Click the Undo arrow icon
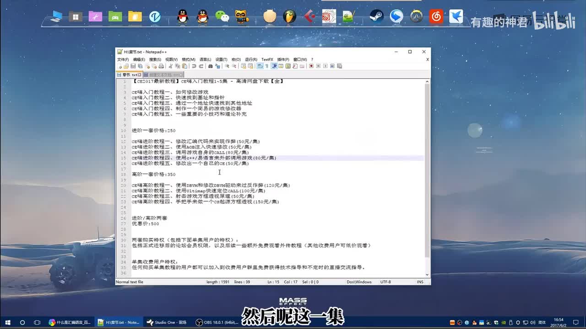The image size is (586, 329). tap(194, 66)
